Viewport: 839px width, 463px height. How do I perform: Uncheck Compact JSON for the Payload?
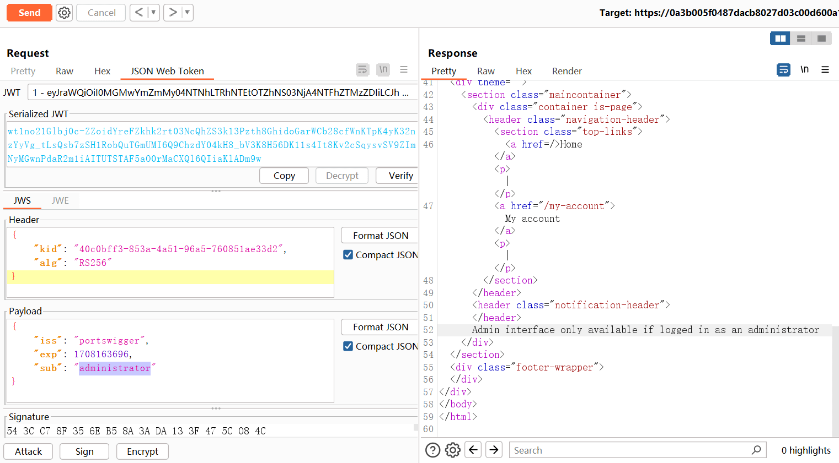point(348,346)
